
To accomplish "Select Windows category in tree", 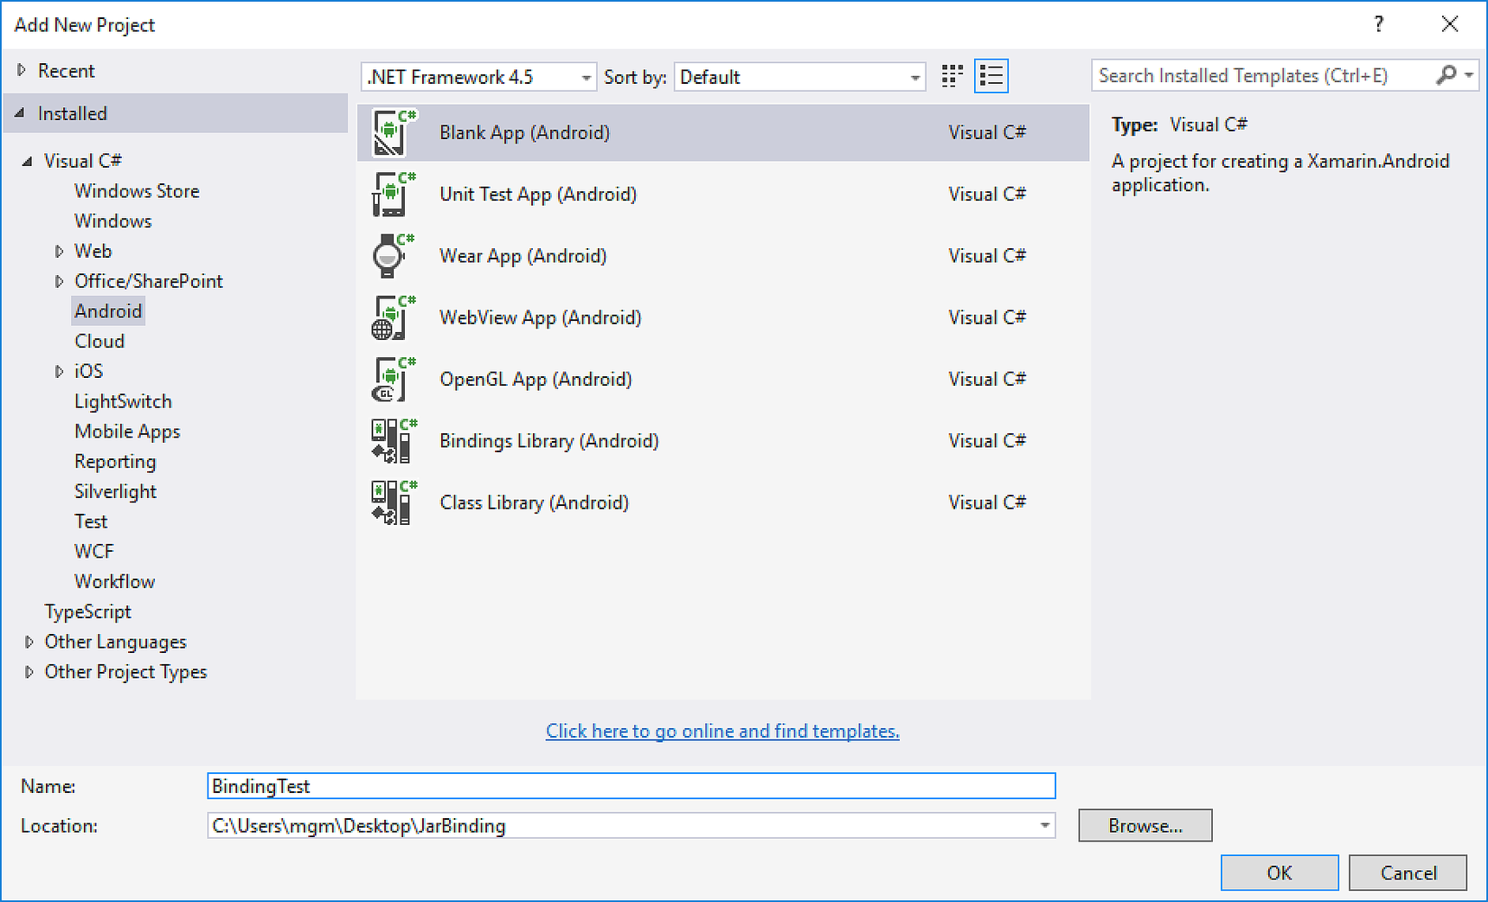I will tap(112, 221).
